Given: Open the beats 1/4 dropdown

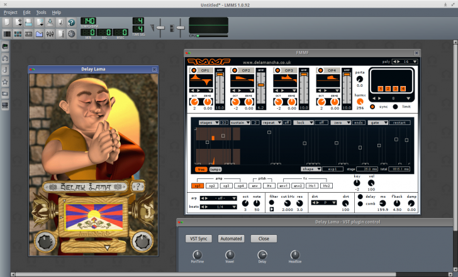Looking at the screenshot, I should (218, 207).
